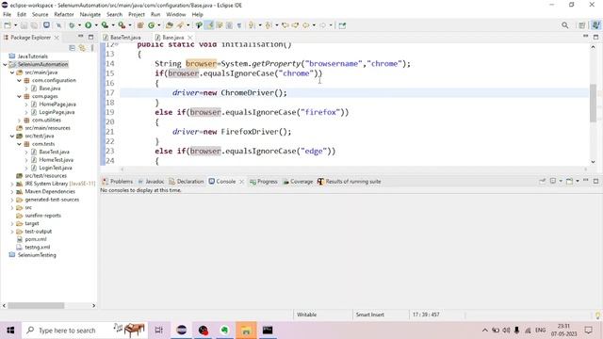Collapse the SeleniumAutomation project
The height and width of the screenshot is (339, 603).
coord(5,65)
